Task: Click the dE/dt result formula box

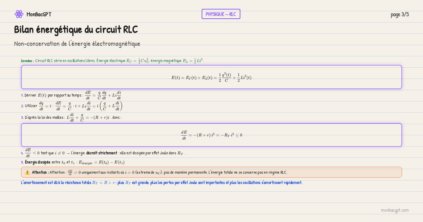Action: 211,135
